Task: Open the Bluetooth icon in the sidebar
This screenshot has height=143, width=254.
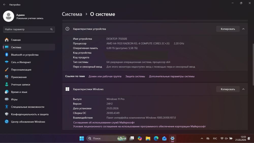Action: click(7, 55)
